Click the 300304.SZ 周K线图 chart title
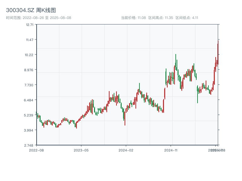Viewport: 242px width, 181px height. (31, 11)
